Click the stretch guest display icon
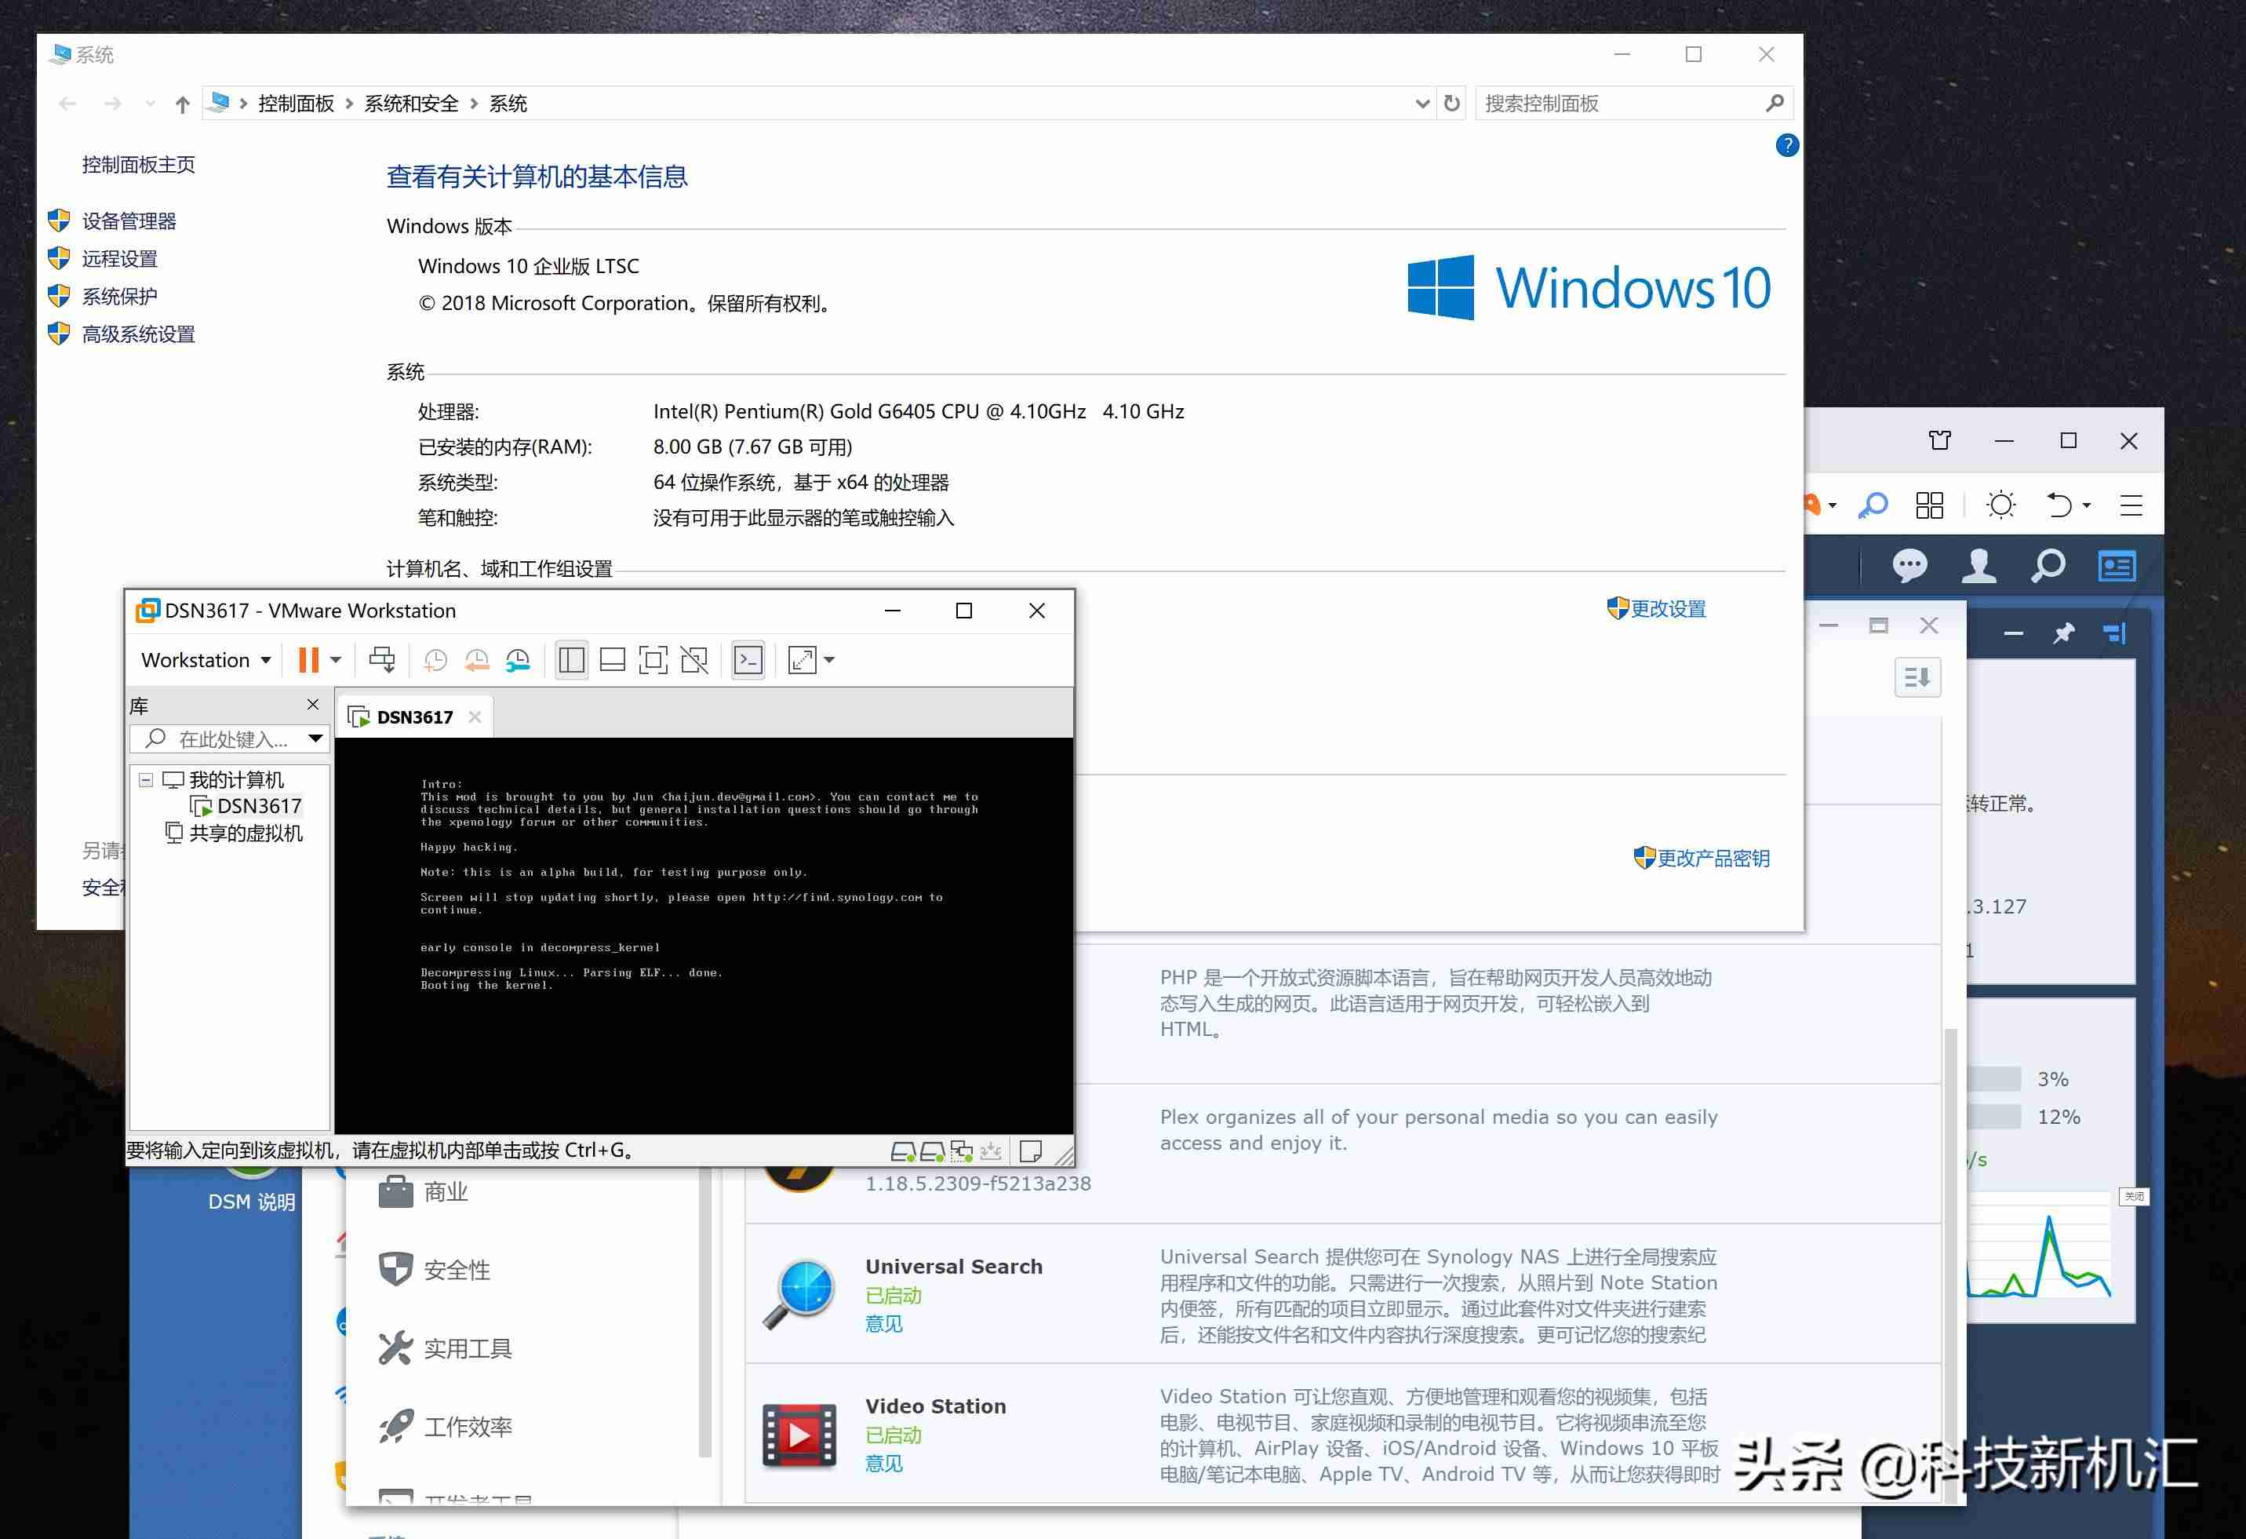This screenshot has height=1539, width=2246. pos(802,660)
